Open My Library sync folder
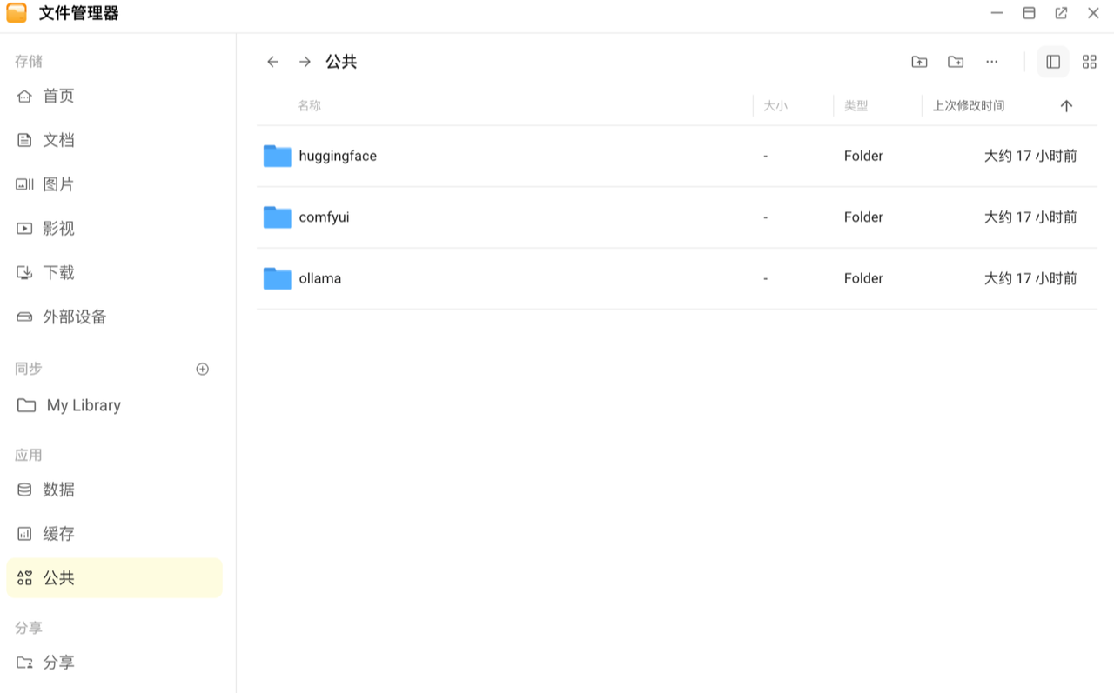This screenshot has height=693, width=1114. click(x=114, y=405)
